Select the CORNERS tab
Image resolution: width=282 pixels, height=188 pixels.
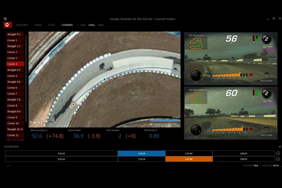click(67, 25)
